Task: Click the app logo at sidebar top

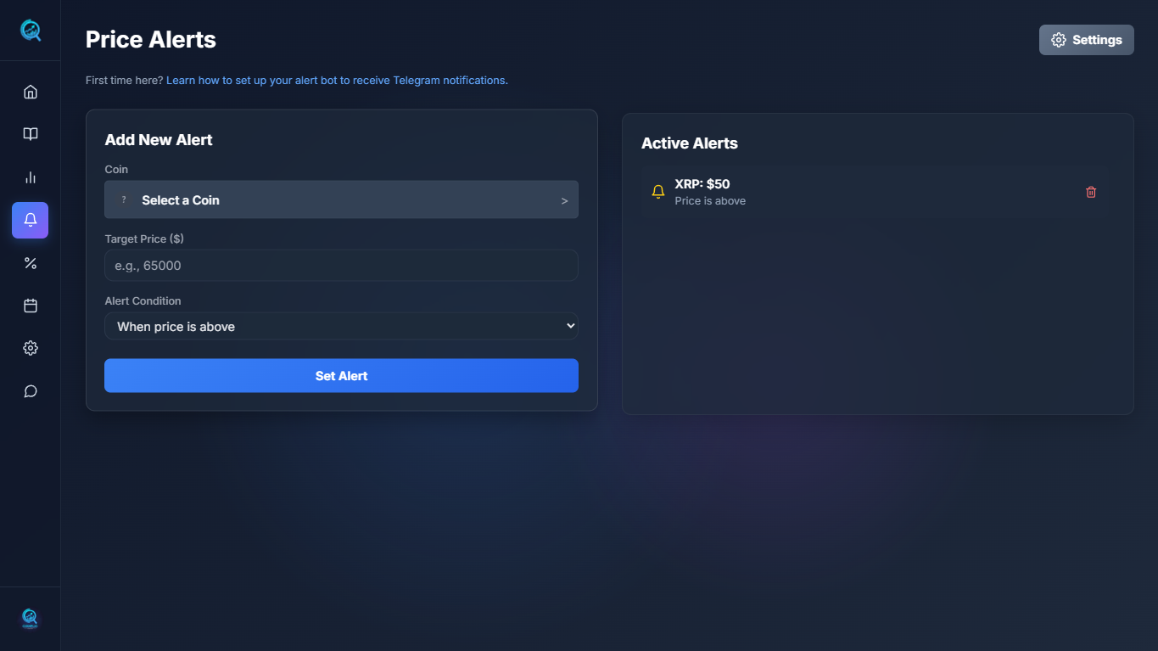Action: pyautogui.click(x=31, y=31)
